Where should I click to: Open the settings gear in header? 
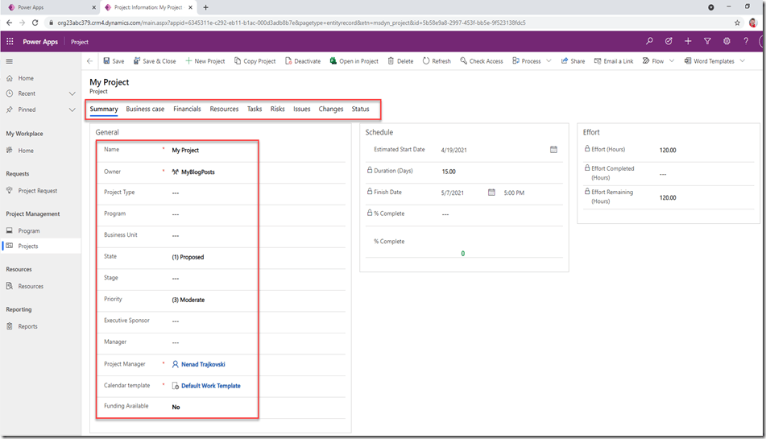point(727,41)
